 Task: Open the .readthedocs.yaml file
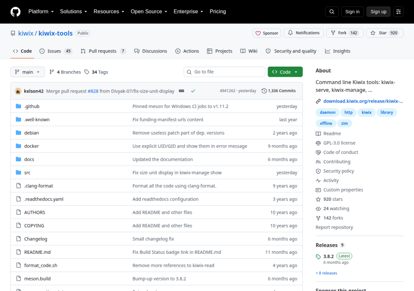44,199
